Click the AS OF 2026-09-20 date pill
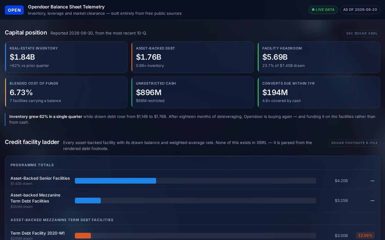 [360, 10]
